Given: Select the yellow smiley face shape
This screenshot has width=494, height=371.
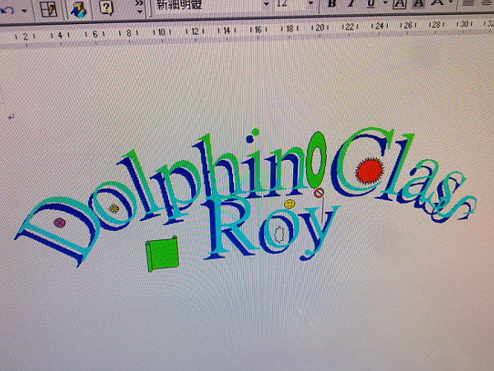Looking at the screenshot, I should [x=290, y=204].
